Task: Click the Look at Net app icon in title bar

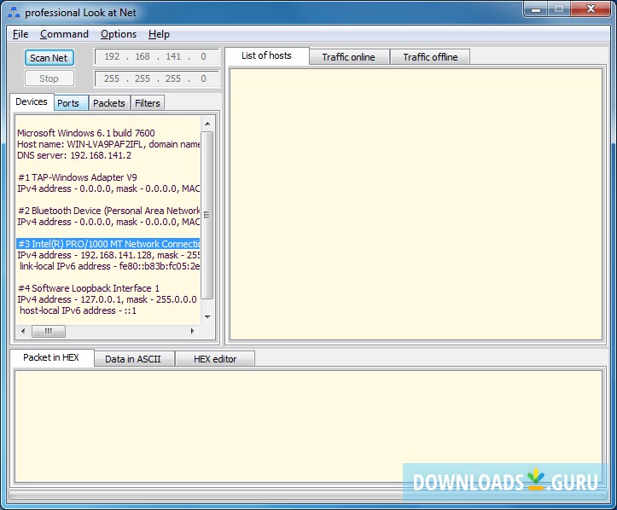Action: click(x=14, y=13)
